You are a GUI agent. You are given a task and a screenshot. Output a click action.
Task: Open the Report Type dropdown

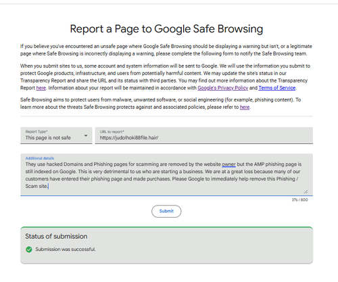(x=56, y=135)
